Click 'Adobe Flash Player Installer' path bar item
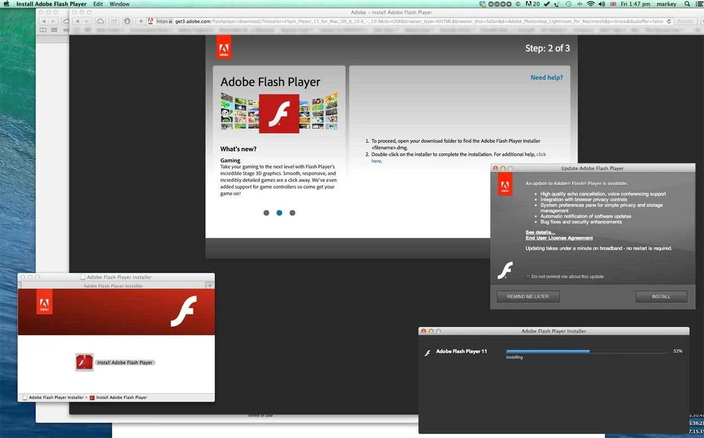 click(x=53, y=397)
